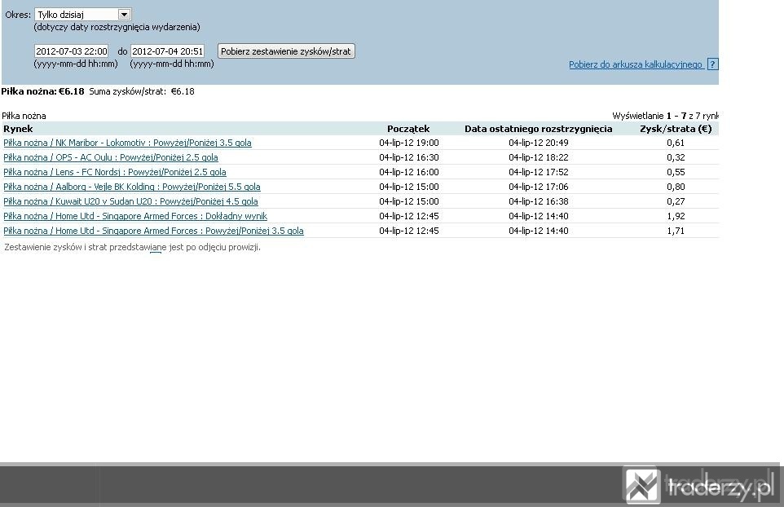Open the Okres period dropdown
This screenshot has height=507, width=784.
pos(83,15)
